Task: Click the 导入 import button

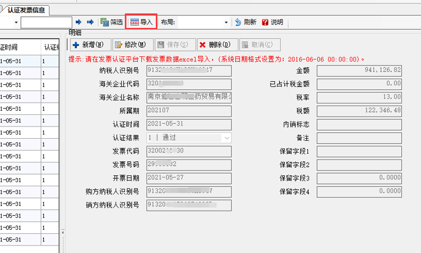Action: (x=141, y=23)
